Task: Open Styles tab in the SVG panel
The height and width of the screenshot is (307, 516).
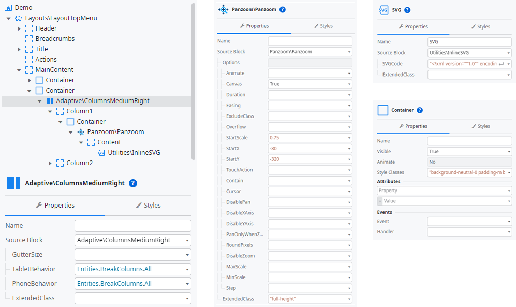Action: [480, 27]
